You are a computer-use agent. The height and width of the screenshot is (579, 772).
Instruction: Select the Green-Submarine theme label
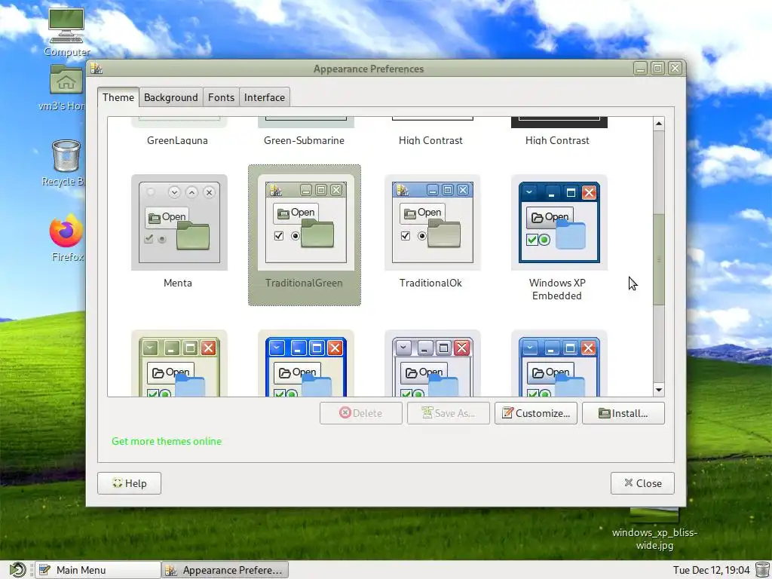pyautogui.click(x=304, y=140)
